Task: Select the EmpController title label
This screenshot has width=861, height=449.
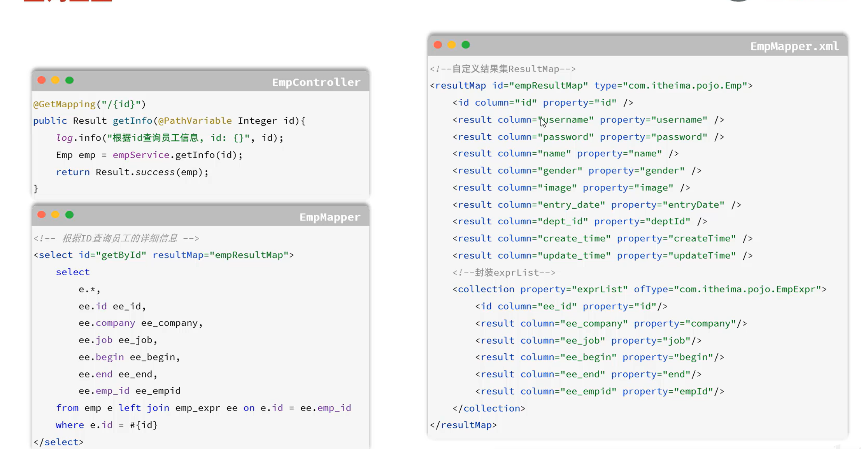Action: (x=316, y=82)
